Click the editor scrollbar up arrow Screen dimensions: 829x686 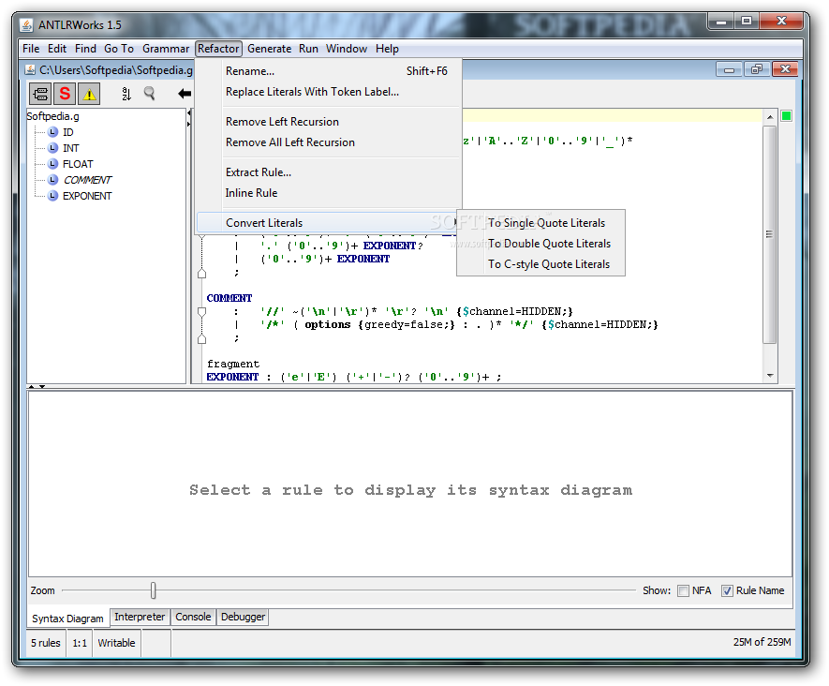coord(770,117)
